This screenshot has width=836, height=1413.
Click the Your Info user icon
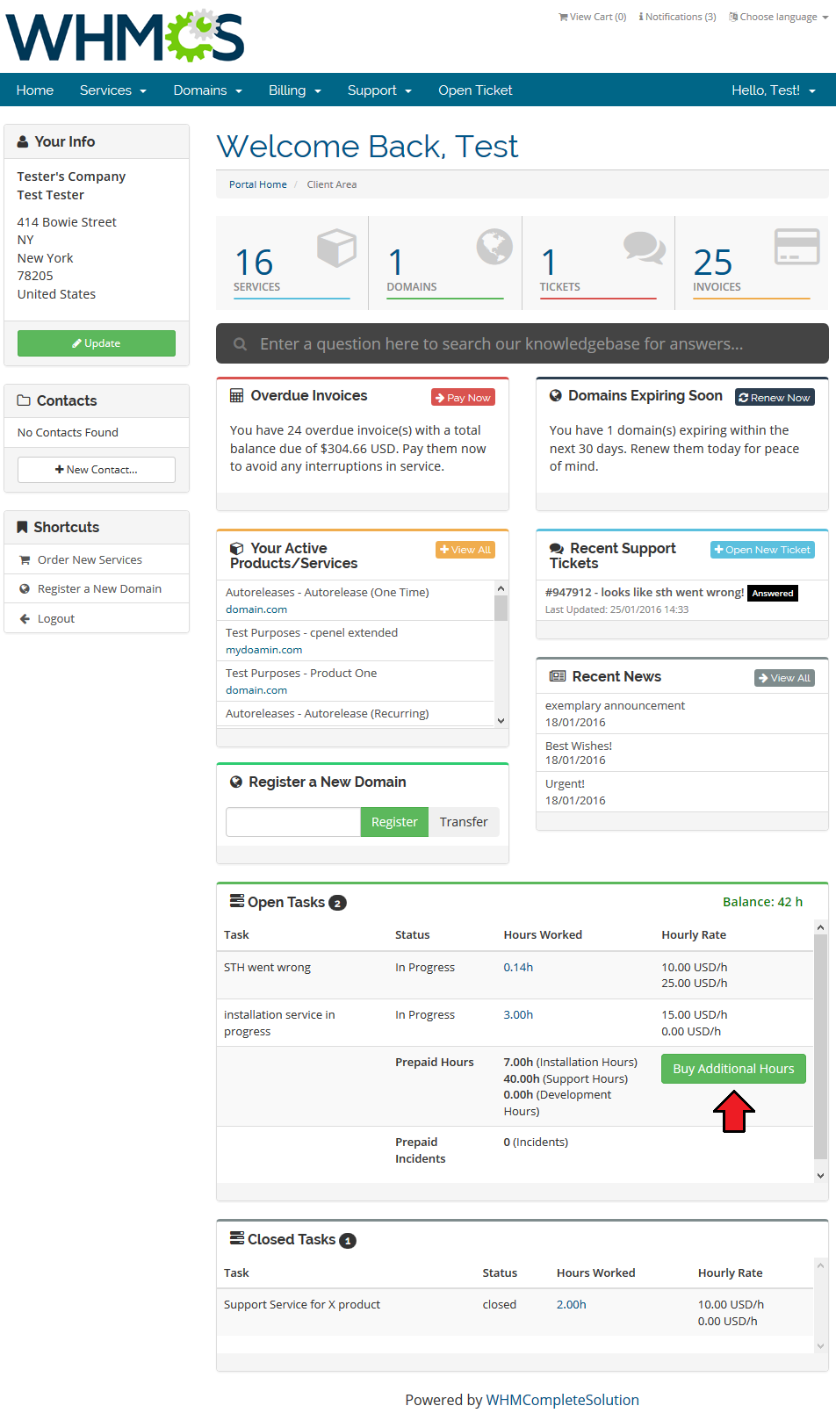23,141
